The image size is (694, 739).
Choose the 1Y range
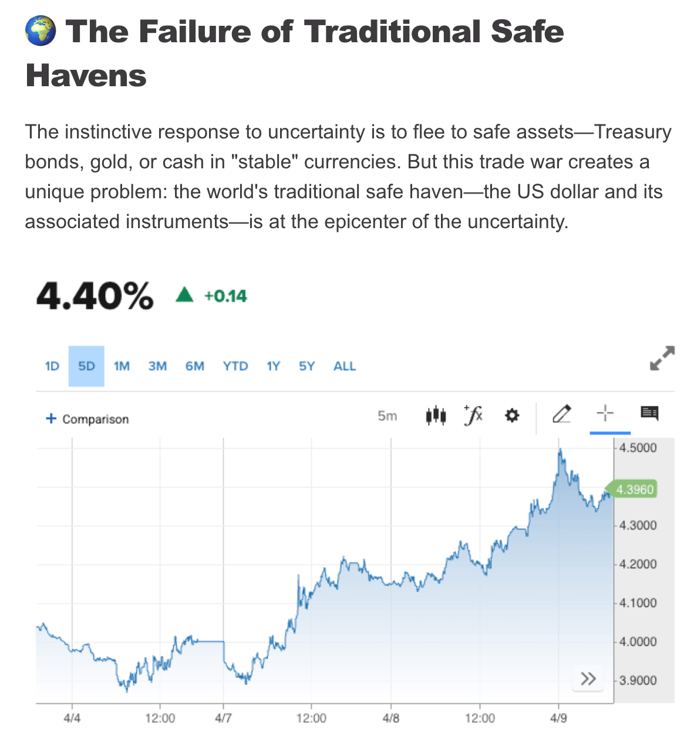[273, 366]
